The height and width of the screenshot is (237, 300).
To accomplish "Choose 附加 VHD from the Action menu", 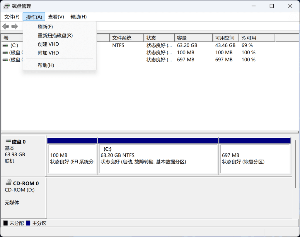I will point(49,52).
